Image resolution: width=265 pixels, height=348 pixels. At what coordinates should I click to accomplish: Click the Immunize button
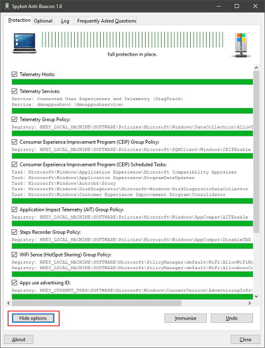[185, 318]
